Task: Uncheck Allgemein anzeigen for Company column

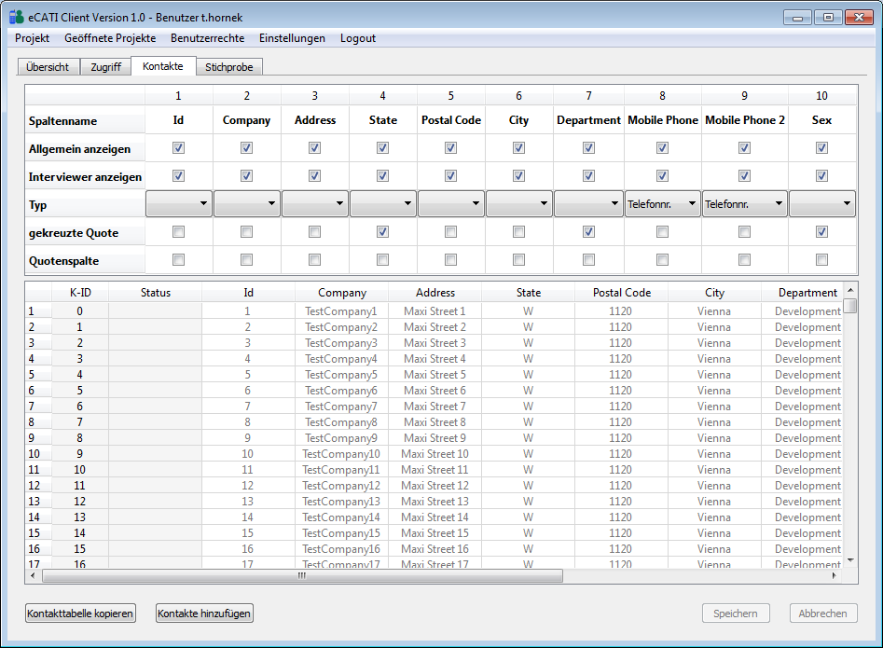Action: pyautogui.click(x=247, y=147)
